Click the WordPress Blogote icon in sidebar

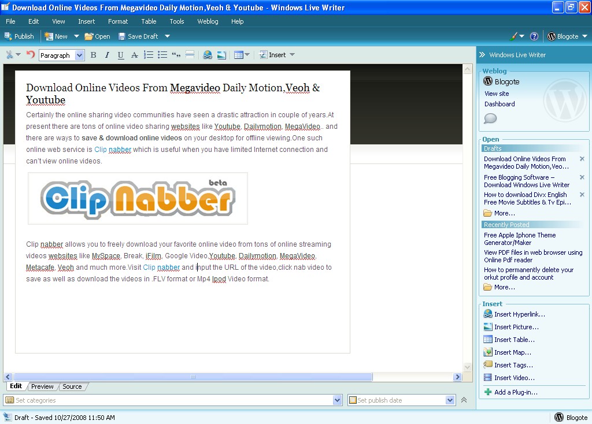coord(488,81)
